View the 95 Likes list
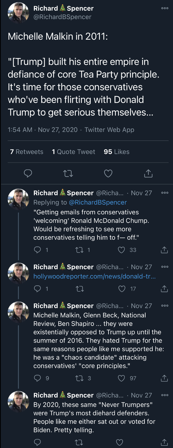The height and width of the screenshot is (448, 173). click(117, 152)
